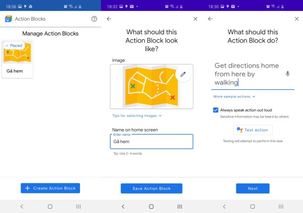Image resolution: width=303 pixels, height=213 pixels.
Task: Click the Placed badge on Gå hem block
Action: point(14,46)
